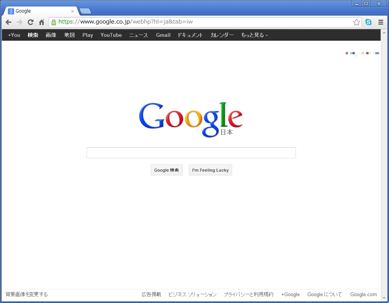
Task: Click the Google 検索 button
Action: pyautogui.click(x=166, y=170)
